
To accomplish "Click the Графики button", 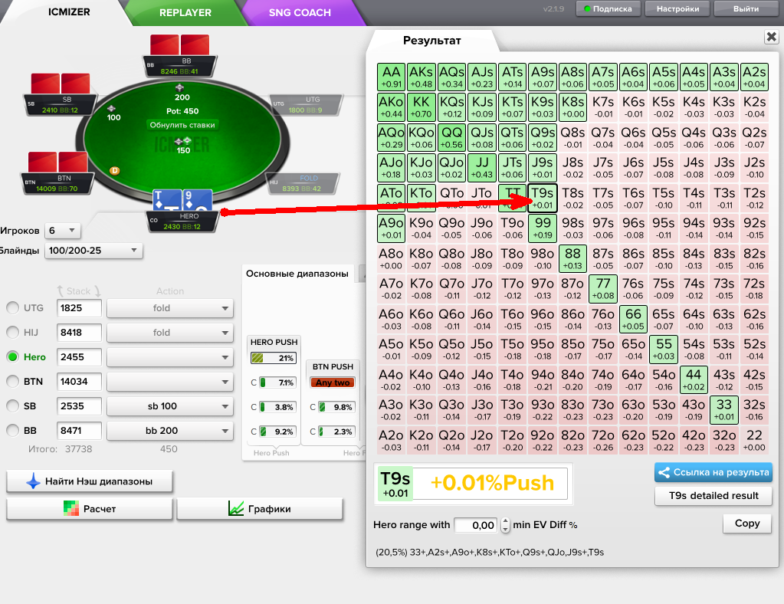I will (x=260, y=508).
